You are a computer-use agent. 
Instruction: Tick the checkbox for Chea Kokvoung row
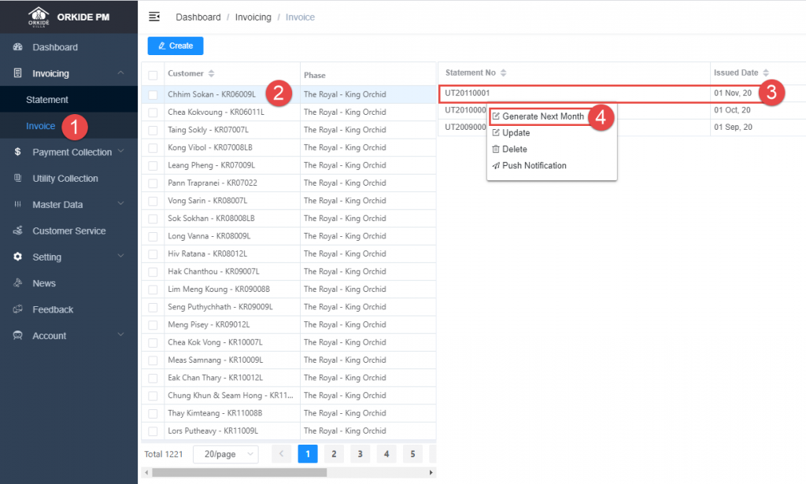tap(153, 113)
